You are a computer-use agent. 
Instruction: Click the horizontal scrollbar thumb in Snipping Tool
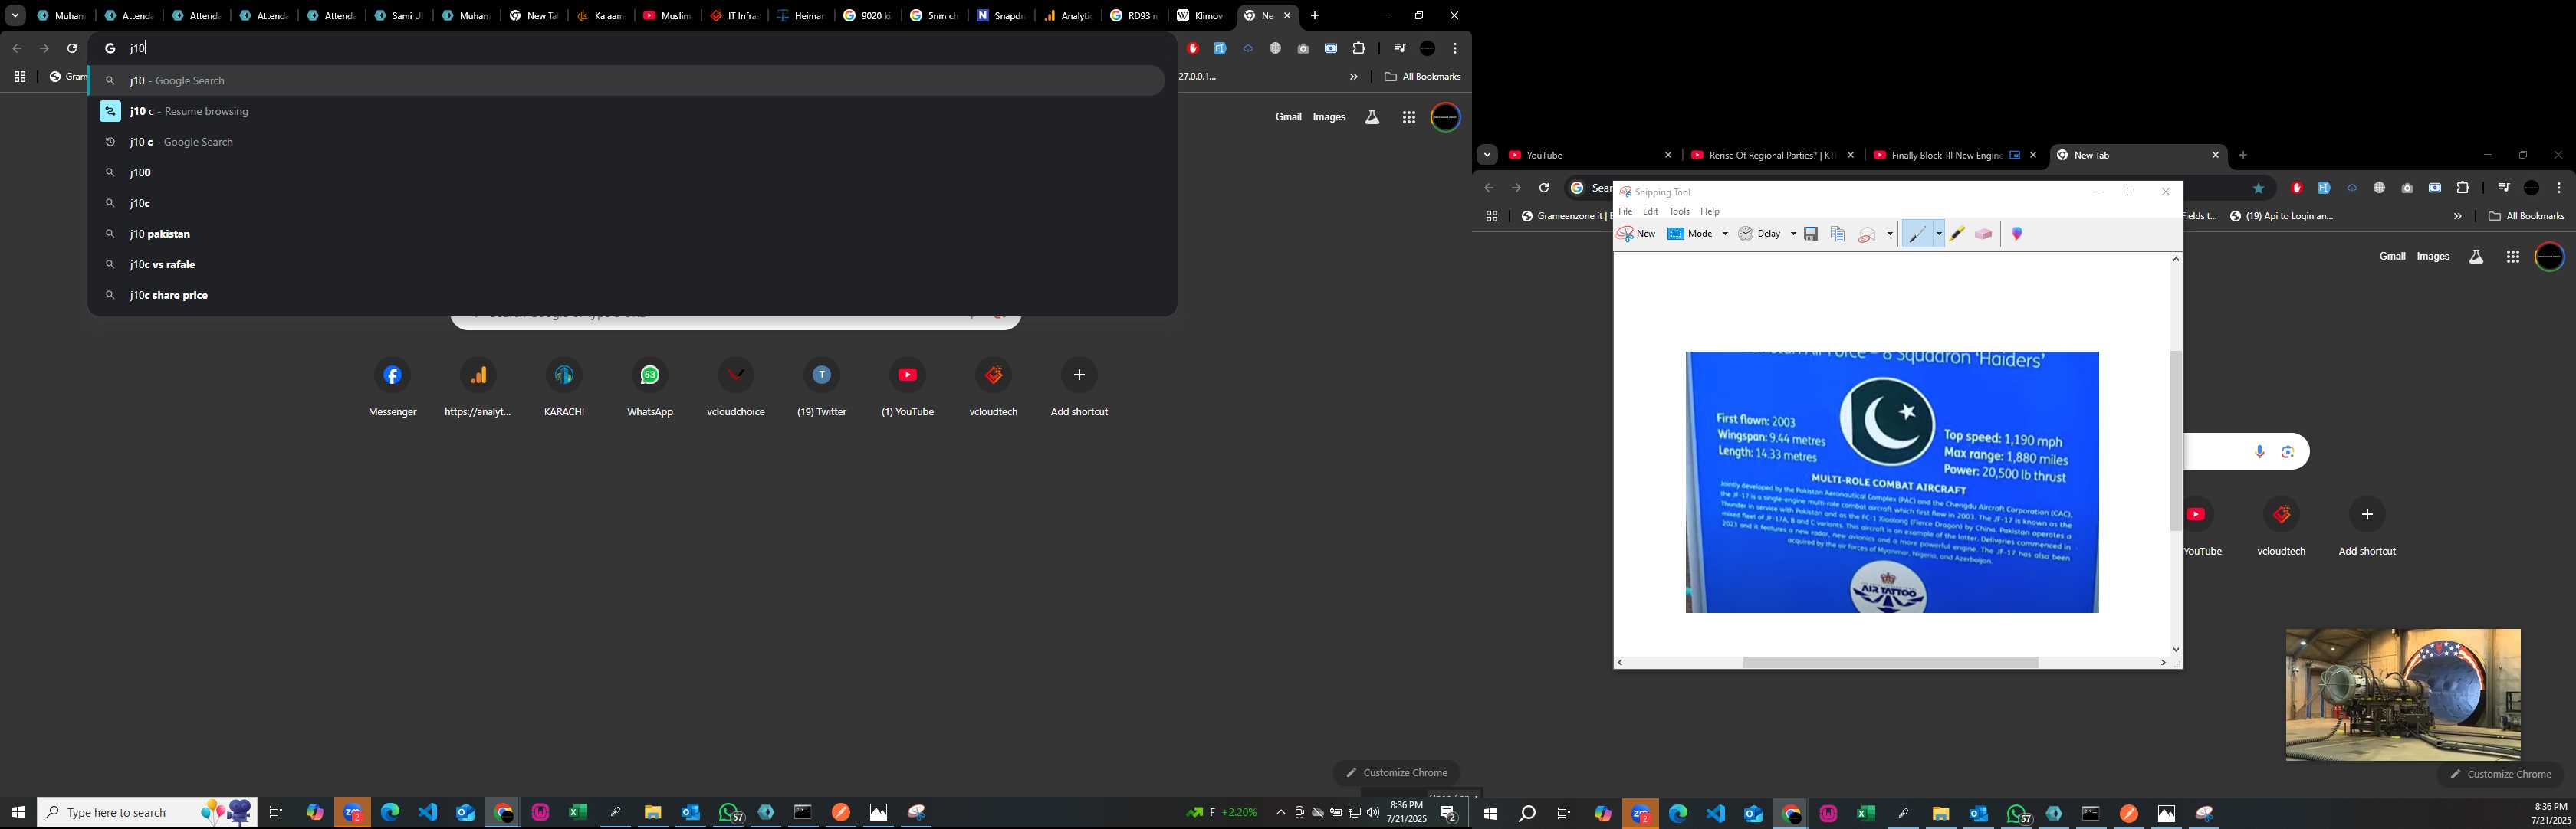[1890, 664]
